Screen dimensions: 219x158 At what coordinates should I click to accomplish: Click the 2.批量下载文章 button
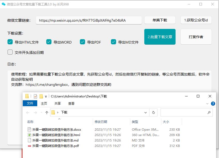pos(160,37)
